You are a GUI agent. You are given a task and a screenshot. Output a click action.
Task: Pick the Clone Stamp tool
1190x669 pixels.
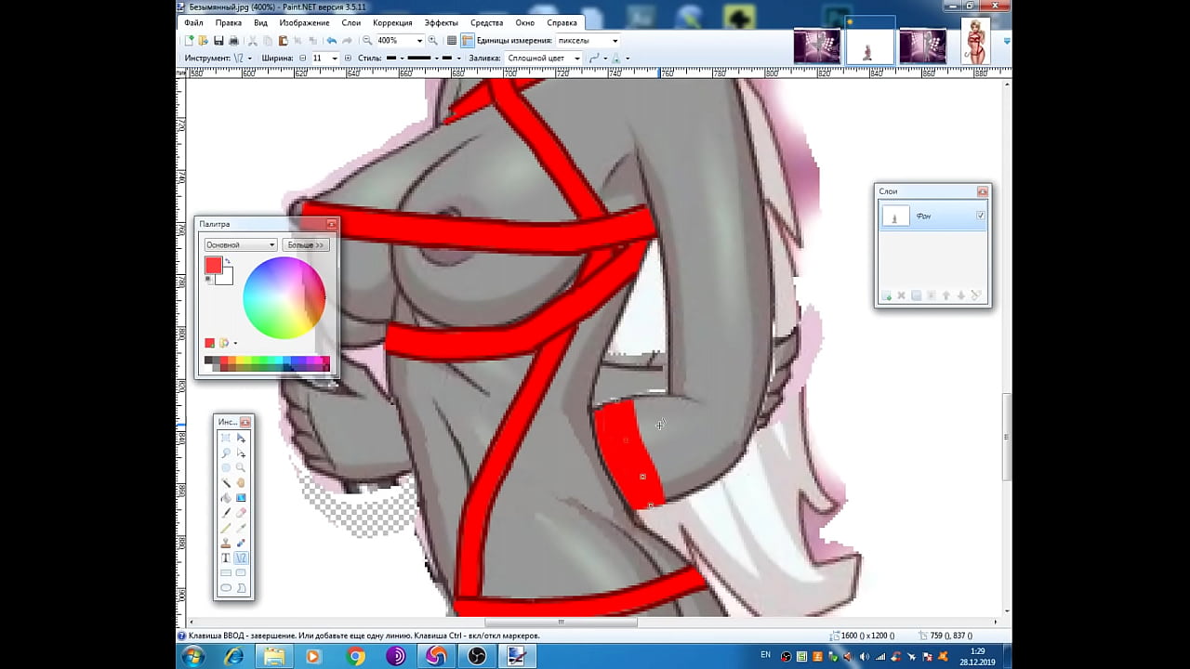(x=226, y=543)
